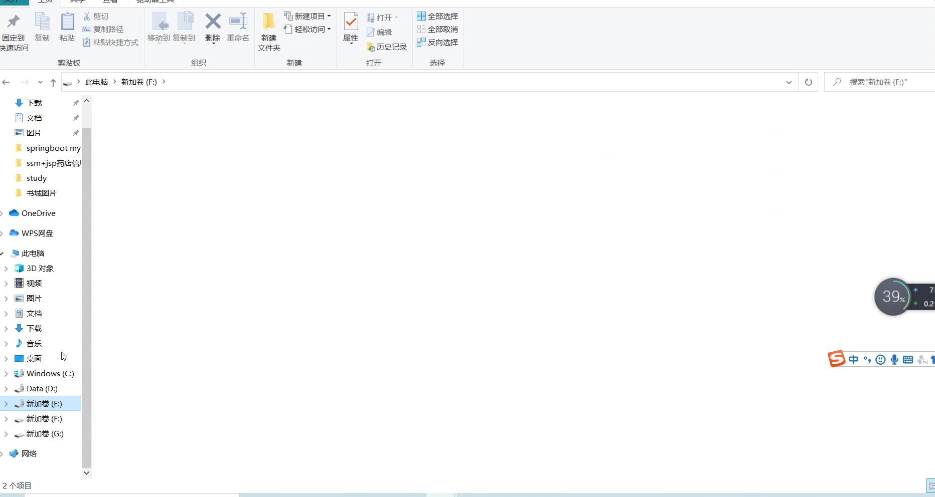Click the 删除 X icon
The height and width of the screenshot is (497, 935).
(x=213, y=22)
